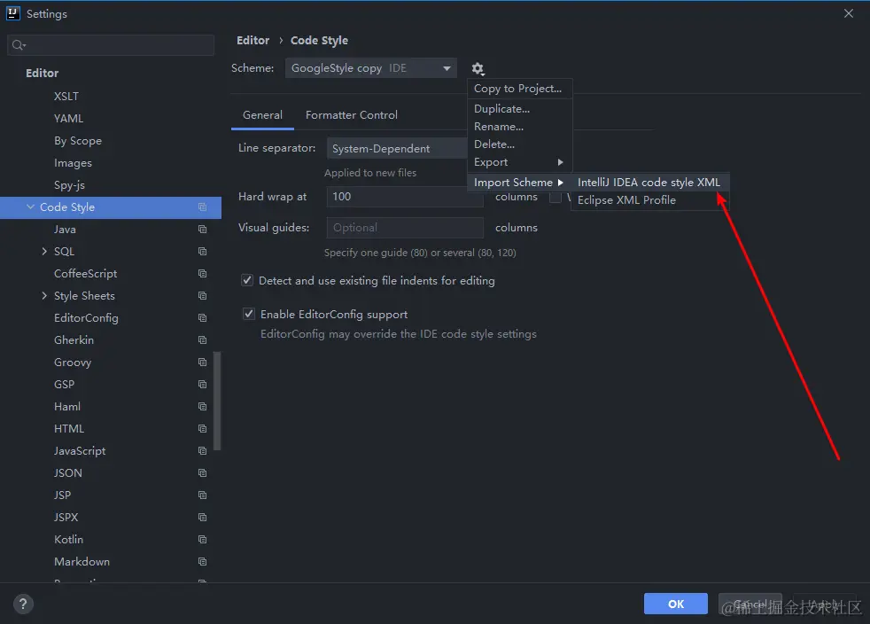Click the Editor breadcrumb link
The image size is (870, 624).
pos(252,41)
